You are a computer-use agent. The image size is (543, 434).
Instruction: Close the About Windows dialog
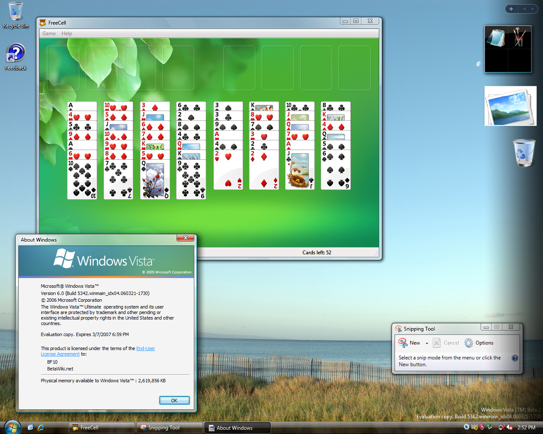point(185,238)
